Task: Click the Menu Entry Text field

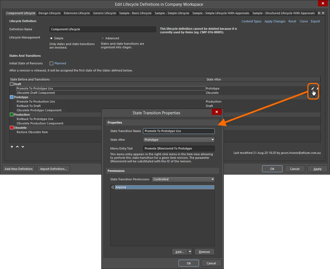Action: pyautogui.click(x=179, y=148)
